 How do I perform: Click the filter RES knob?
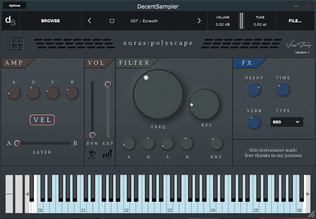204,104
